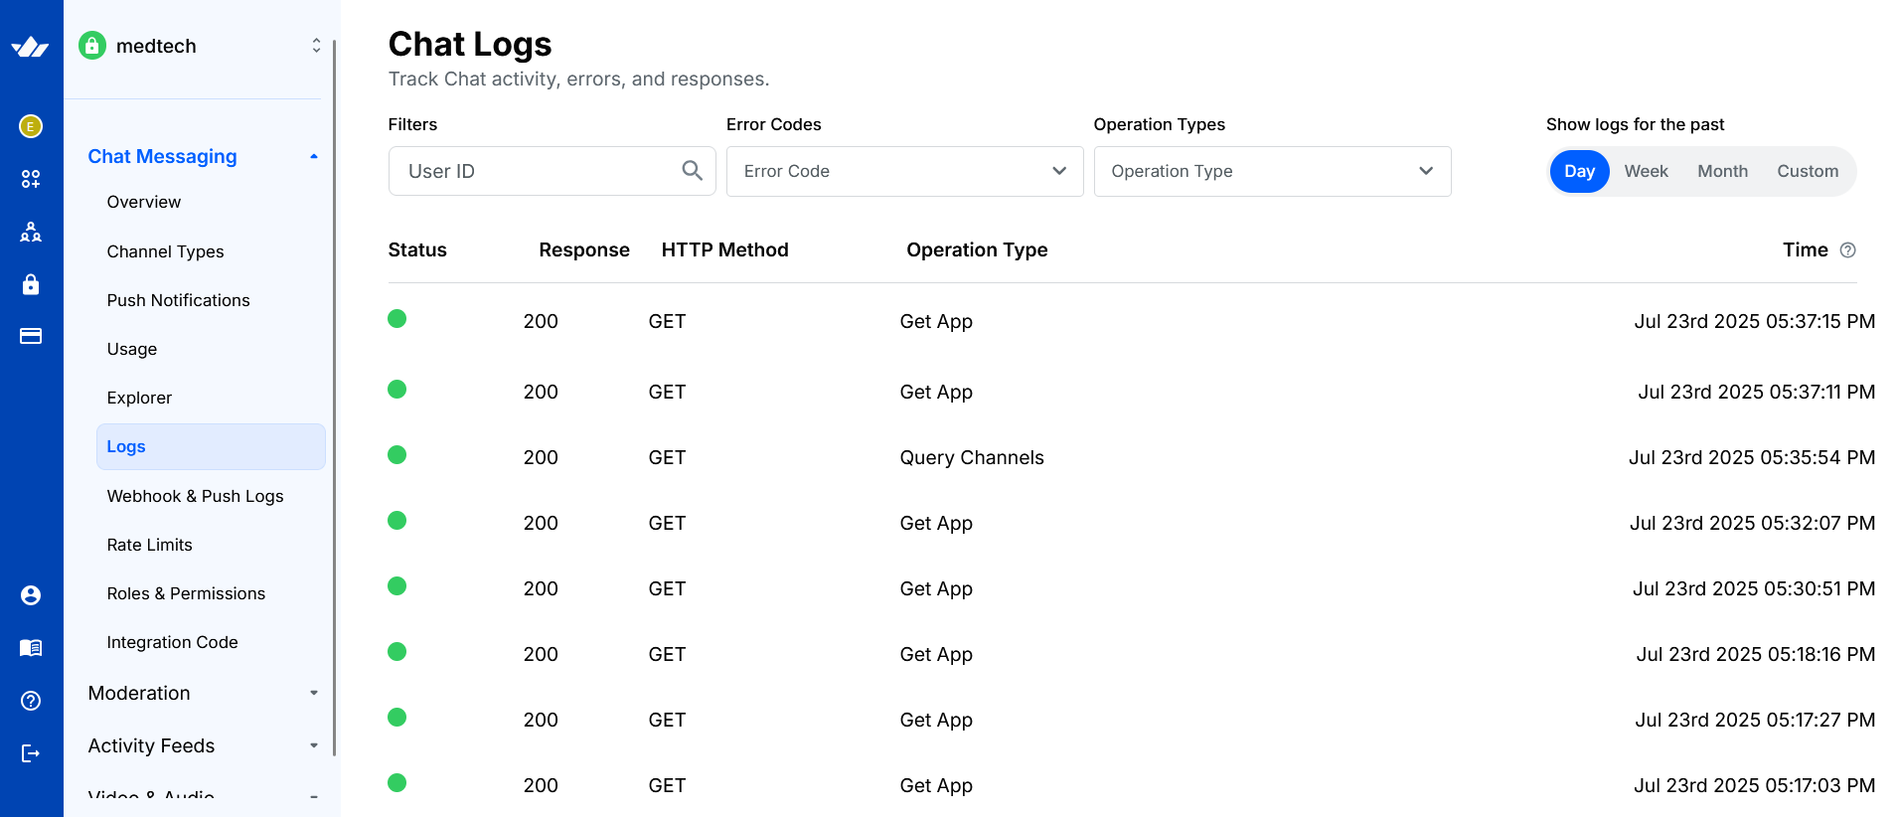Open the apps grid icon in sidebar

click(x=31, y=179)
